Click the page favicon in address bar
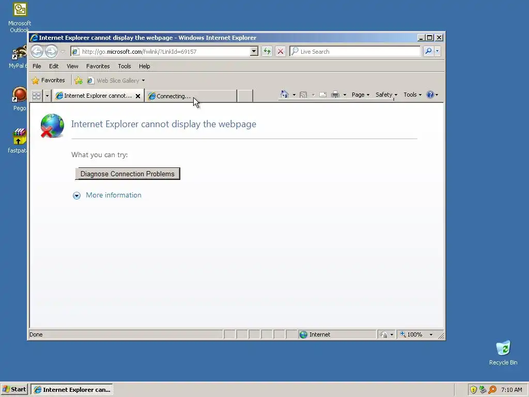 tap(75, 51)
